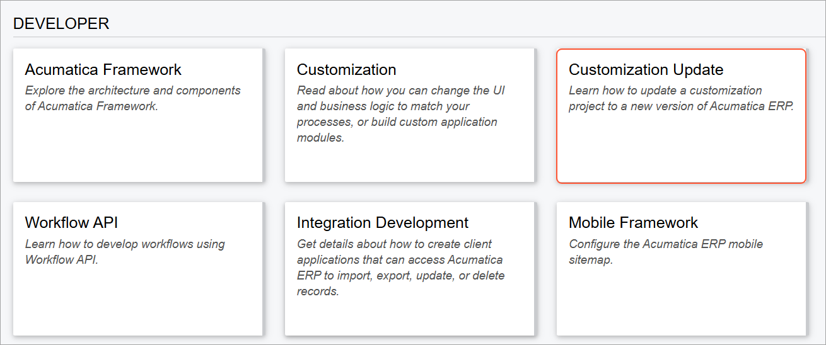Select the Workflow API tile heading

click(71, 223)
